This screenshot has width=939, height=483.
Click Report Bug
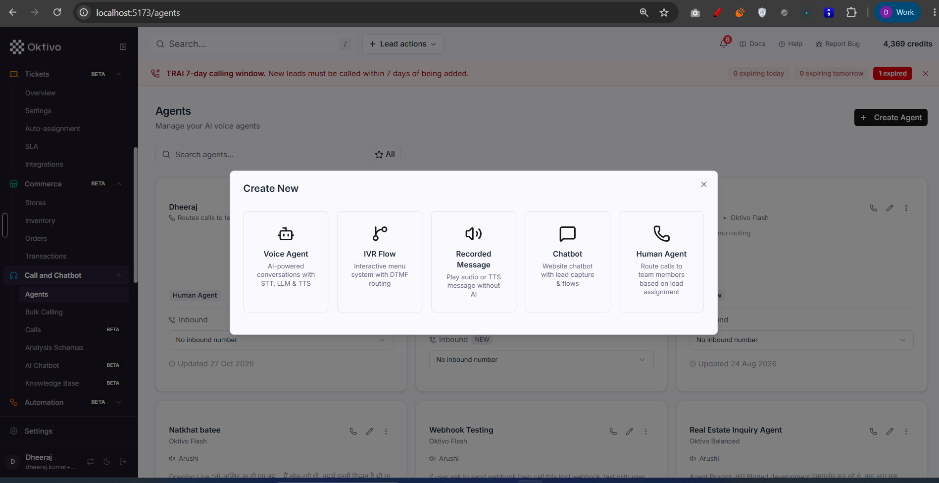point(838,44)
